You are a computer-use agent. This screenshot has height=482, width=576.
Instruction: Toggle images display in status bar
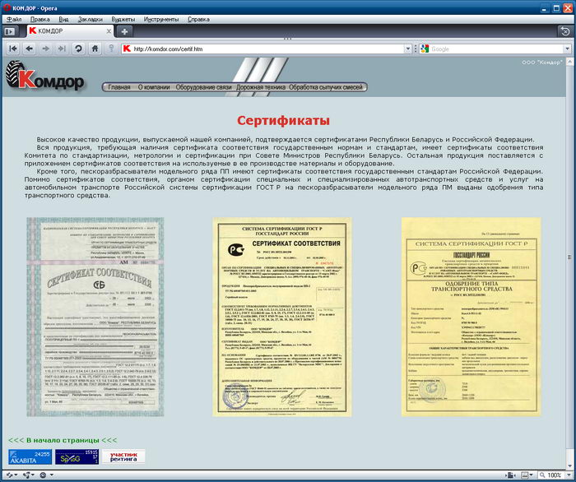[525, 475]
